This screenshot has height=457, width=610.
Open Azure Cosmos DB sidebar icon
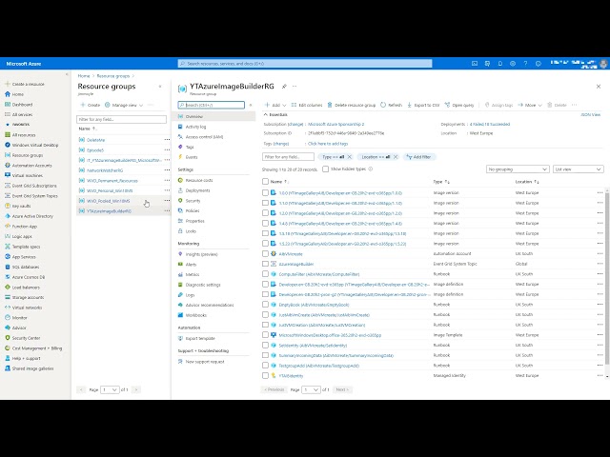pos(8,277)
